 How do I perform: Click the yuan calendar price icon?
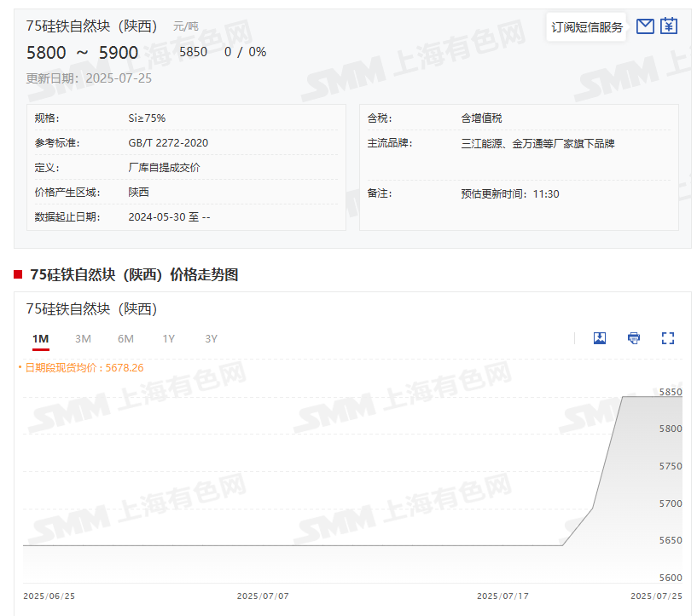670,26
